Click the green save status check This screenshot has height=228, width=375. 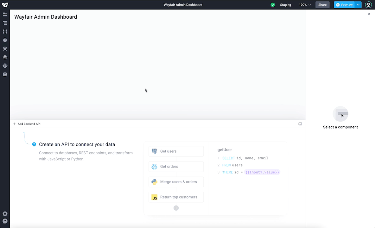coord(273,5)
